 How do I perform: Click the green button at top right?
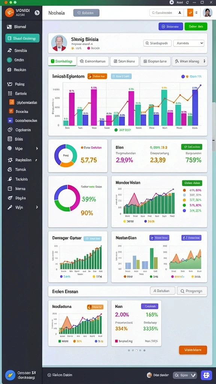[196, 27]
